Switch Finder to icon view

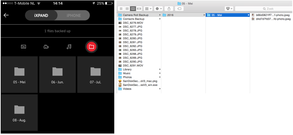tap(121, 8)
